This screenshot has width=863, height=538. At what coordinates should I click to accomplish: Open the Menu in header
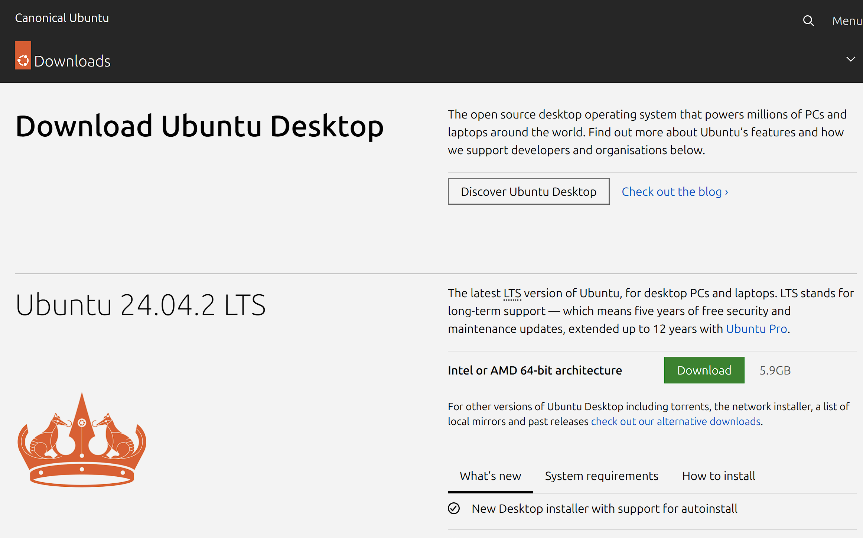(847, 21)
